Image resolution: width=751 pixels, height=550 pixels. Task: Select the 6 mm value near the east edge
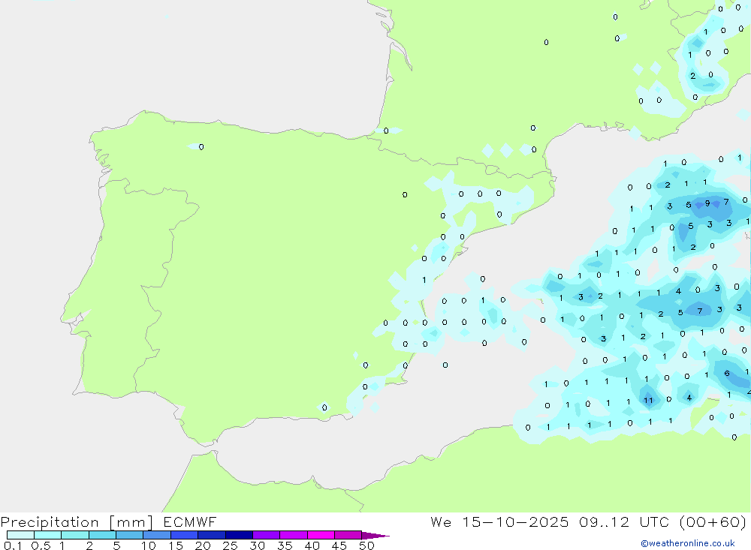(726, 374)
